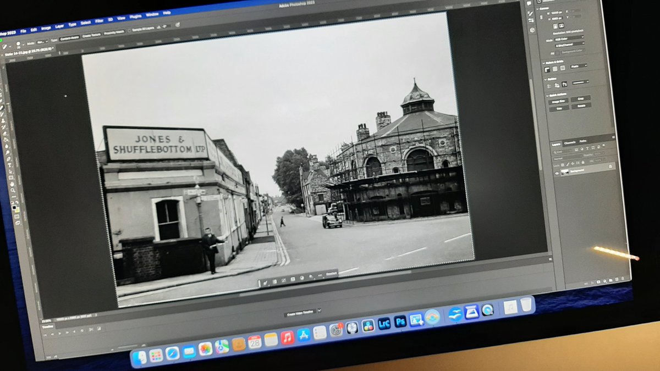Open the guide line style dropdown

click(x=581, y=82)
